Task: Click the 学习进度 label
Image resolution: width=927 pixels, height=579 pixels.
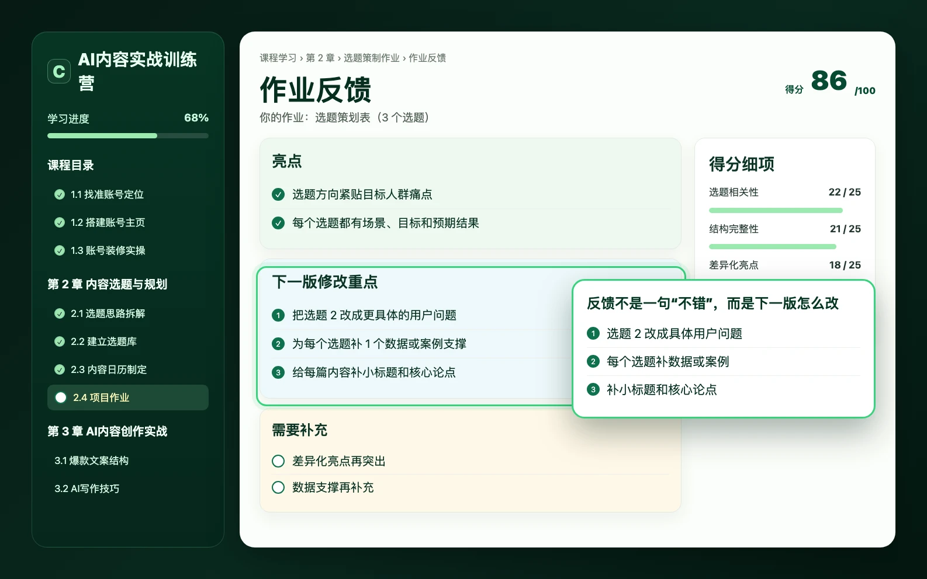Action: coord(68,118)
